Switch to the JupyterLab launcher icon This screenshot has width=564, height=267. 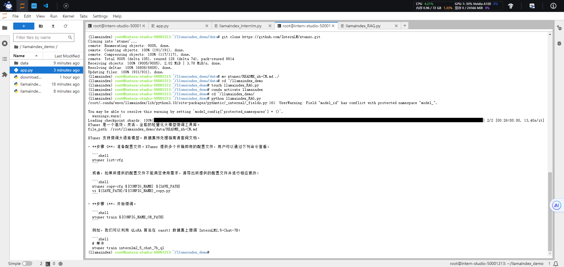pyautogui.click(x=22, y=6)
